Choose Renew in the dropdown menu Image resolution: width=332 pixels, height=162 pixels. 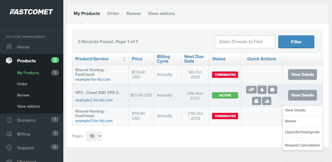(302, 121)
